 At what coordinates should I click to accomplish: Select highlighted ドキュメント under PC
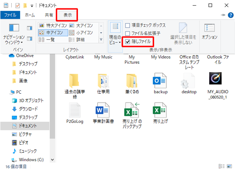point(25,126)
